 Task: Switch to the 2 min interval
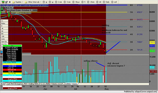[59, 2]
